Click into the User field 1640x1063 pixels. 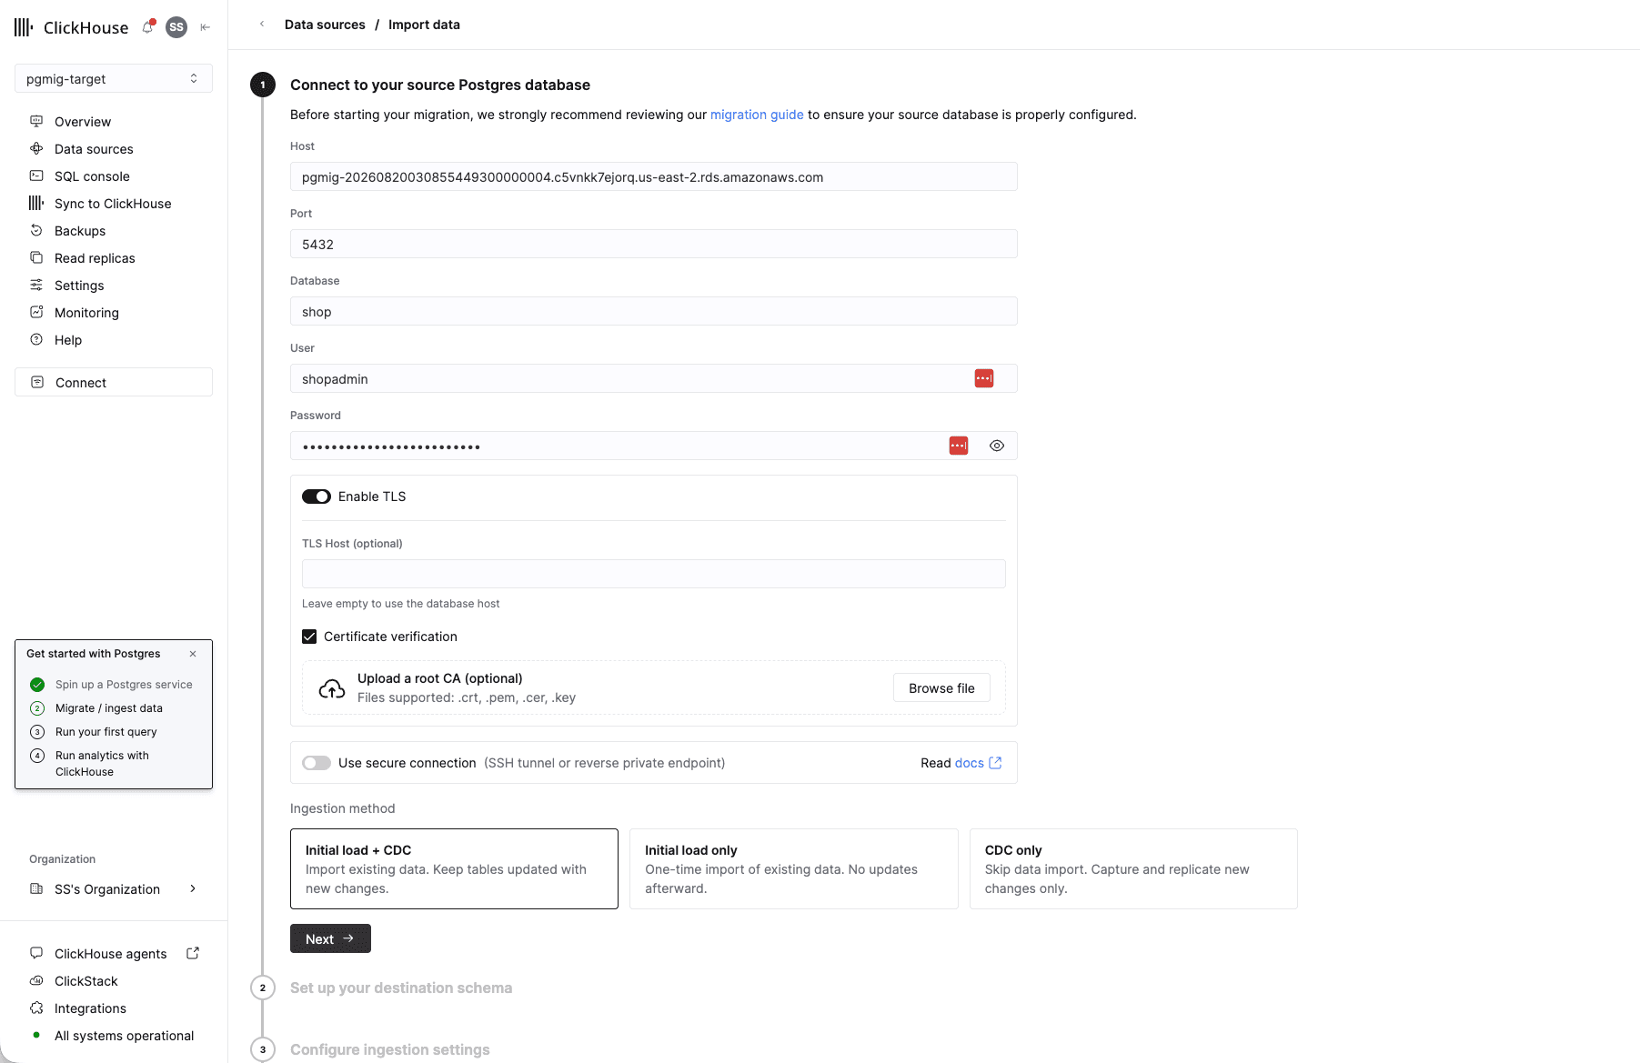[653, 378]
